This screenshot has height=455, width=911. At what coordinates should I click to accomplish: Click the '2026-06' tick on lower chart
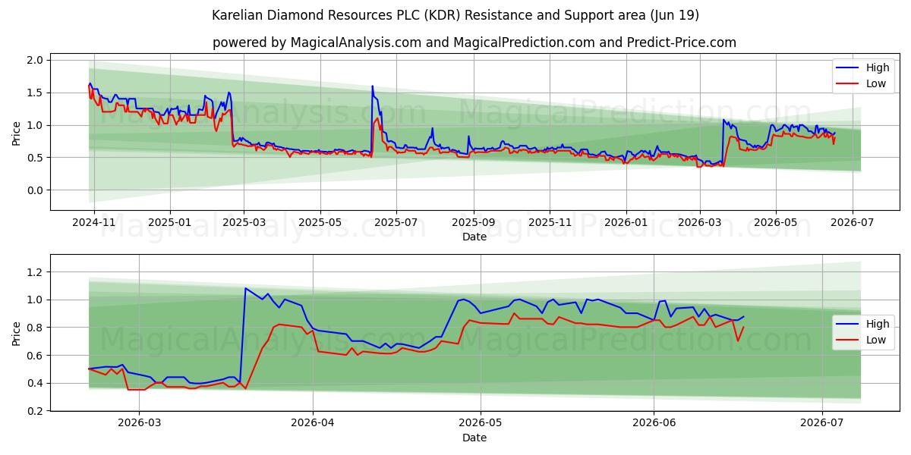[x=654, y=424]
